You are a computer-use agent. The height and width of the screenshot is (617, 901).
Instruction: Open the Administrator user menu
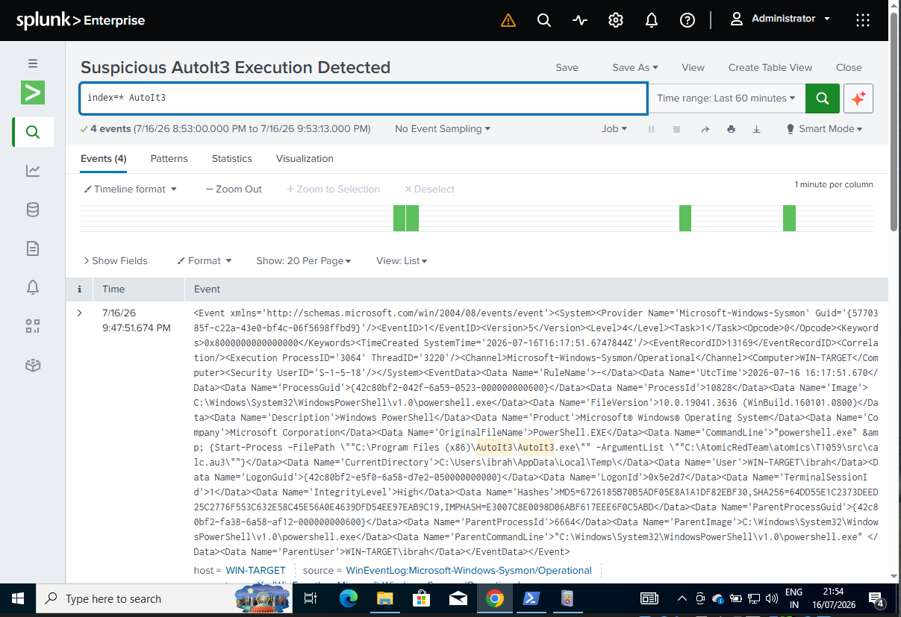780,19
